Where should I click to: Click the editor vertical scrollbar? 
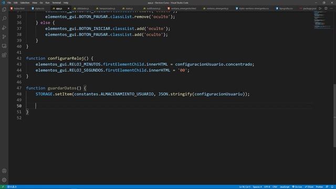pyautogui.click(x=334, y=115)
